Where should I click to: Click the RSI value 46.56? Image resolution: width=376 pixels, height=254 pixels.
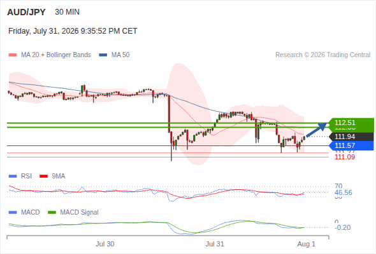(x=343, y=192)
